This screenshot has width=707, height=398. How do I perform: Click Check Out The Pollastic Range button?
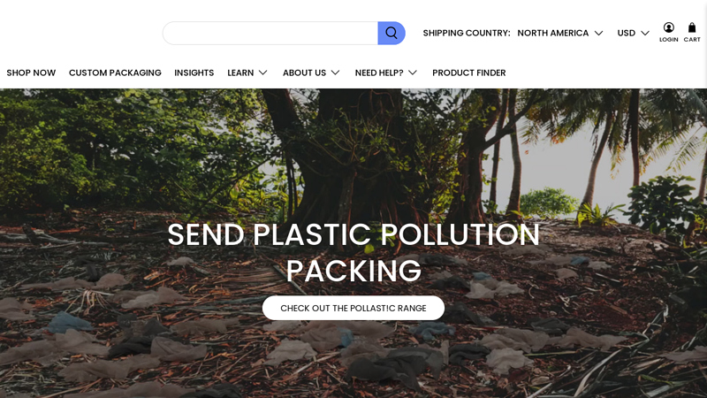coord(353,308)
